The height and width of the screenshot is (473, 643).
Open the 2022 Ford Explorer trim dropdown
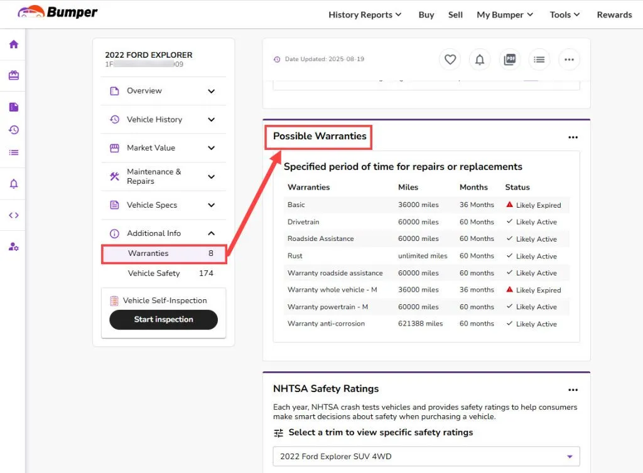tap(426, 456)
